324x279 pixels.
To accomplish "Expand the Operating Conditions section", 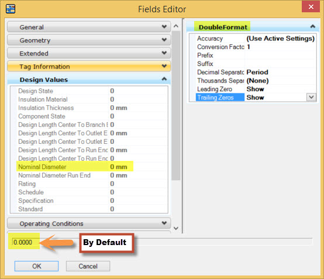I will point(89,223).
